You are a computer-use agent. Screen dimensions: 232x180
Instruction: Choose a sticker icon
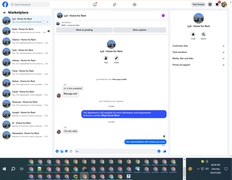[x=66, y=151]
